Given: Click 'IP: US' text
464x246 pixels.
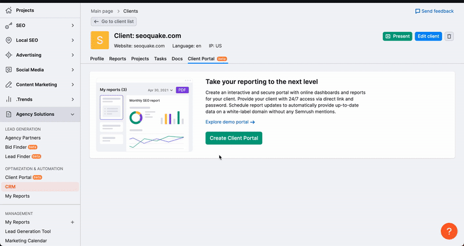Looking at the screenshot, I should click(x=215, y=46).
